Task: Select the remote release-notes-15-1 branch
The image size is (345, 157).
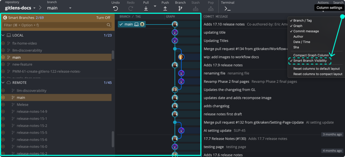Action: pyautogui.click(x=32, y=119)
